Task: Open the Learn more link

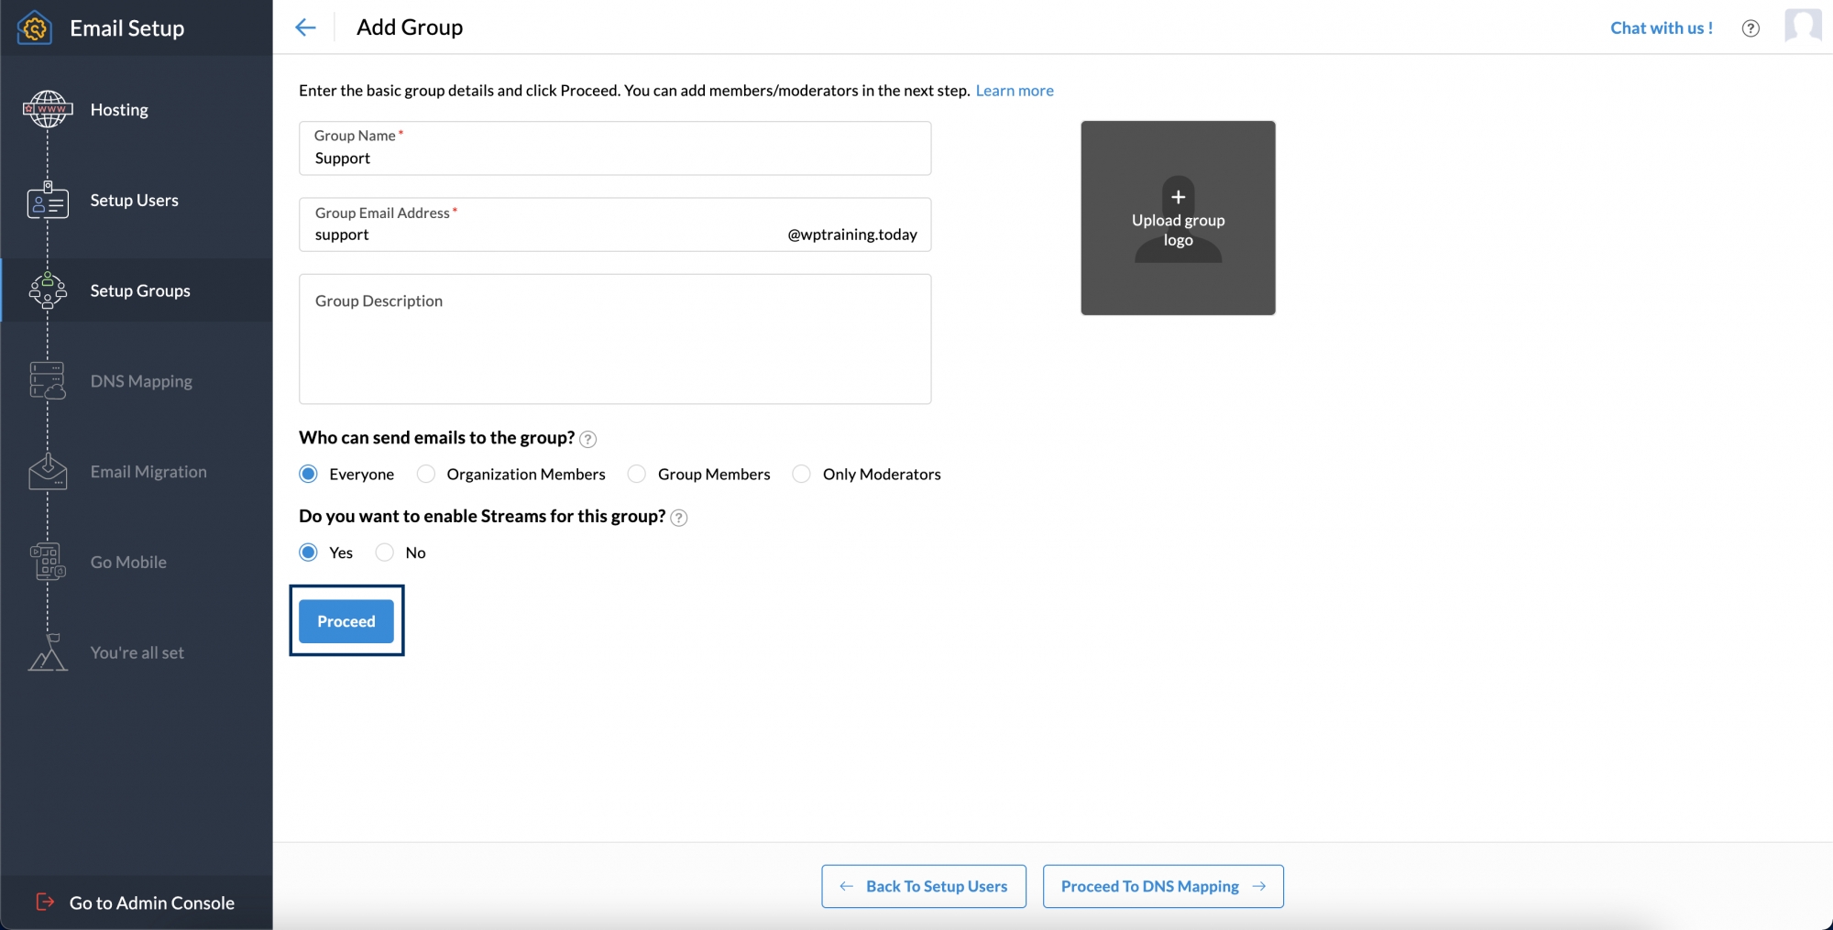Action: click(x=1015, y=90)
